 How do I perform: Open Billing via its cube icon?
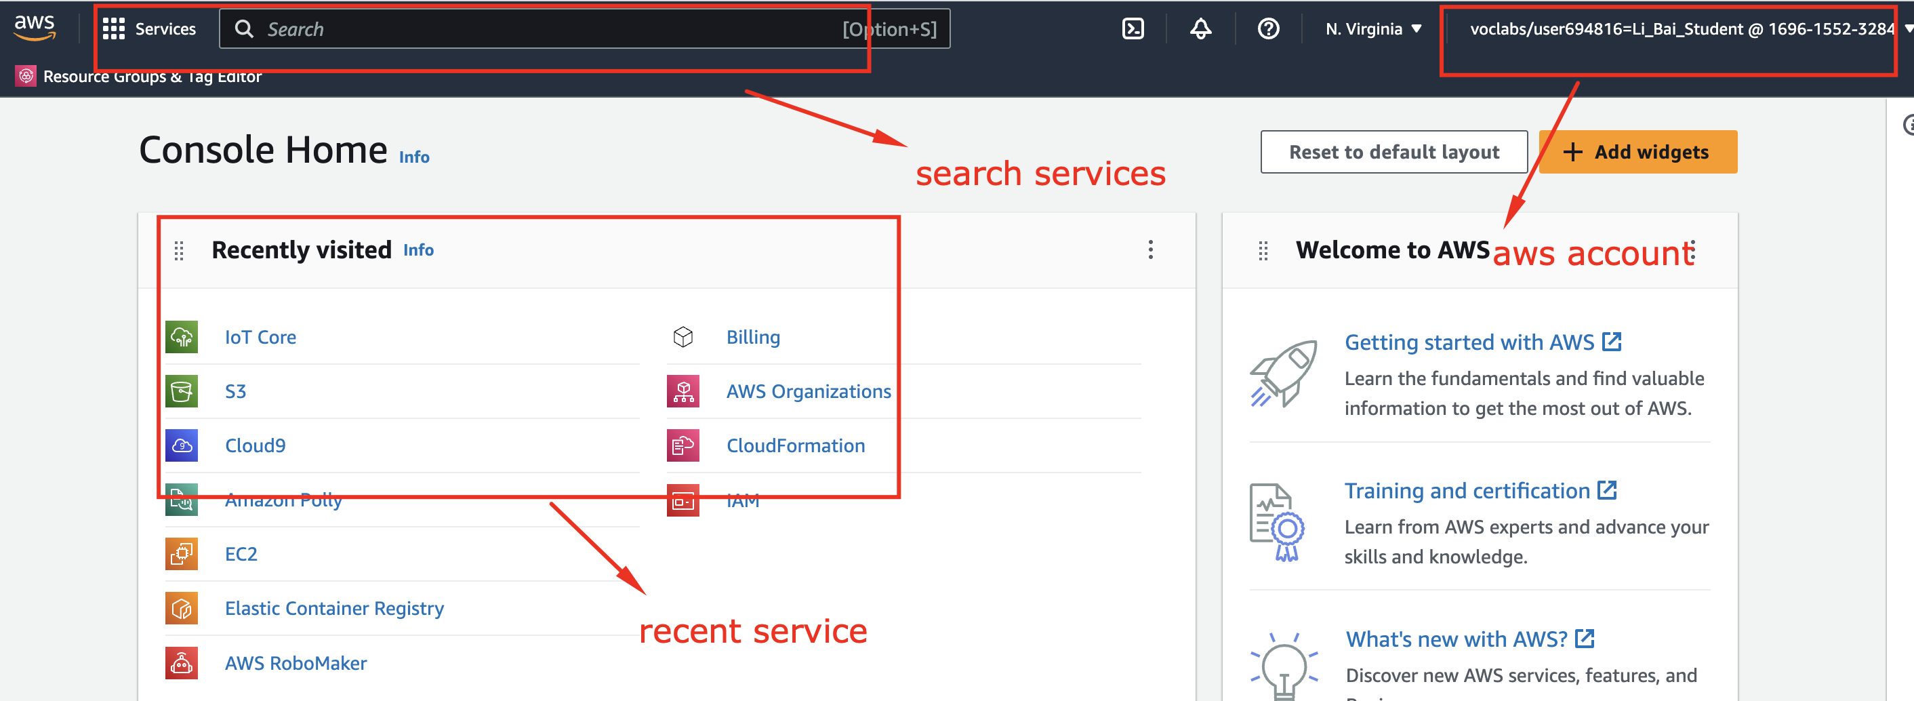point(683,336)
